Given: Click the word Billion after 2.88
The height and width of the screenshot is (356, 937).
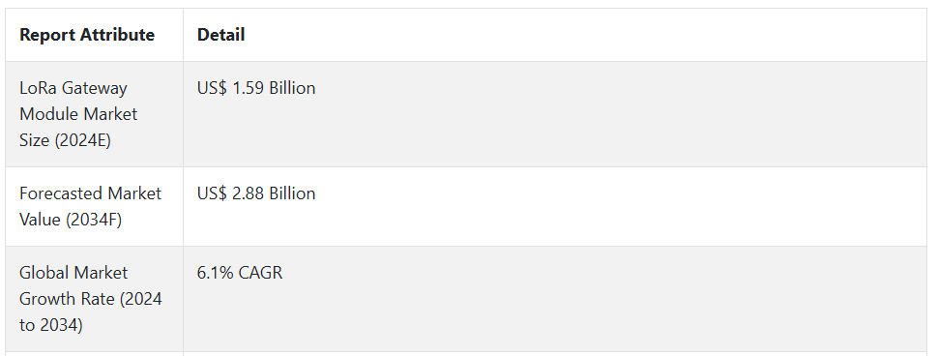Looking at the screenshot, I should 292,193.
